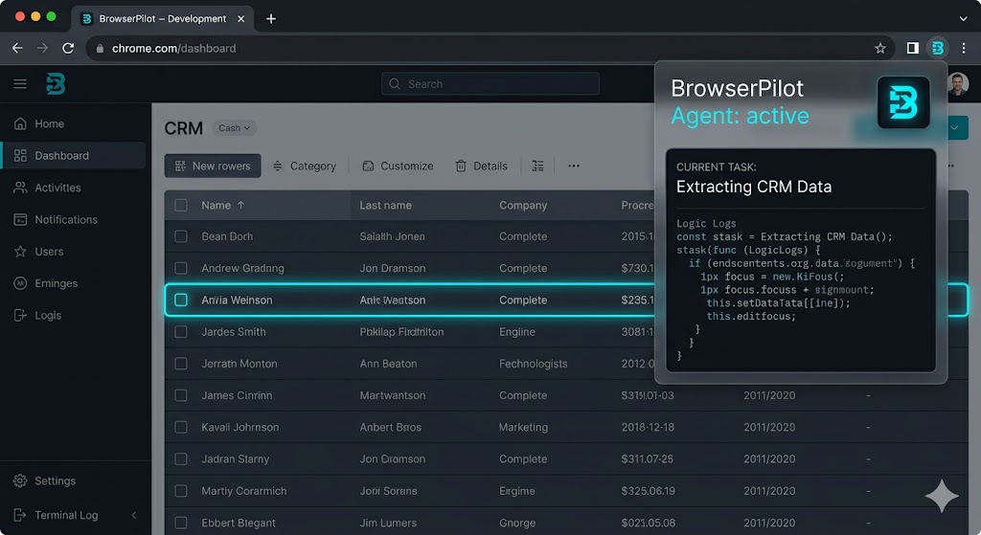This screenshot has width=981, height=535.
Task: Click the Terminal Log icon
Action: 20,515
